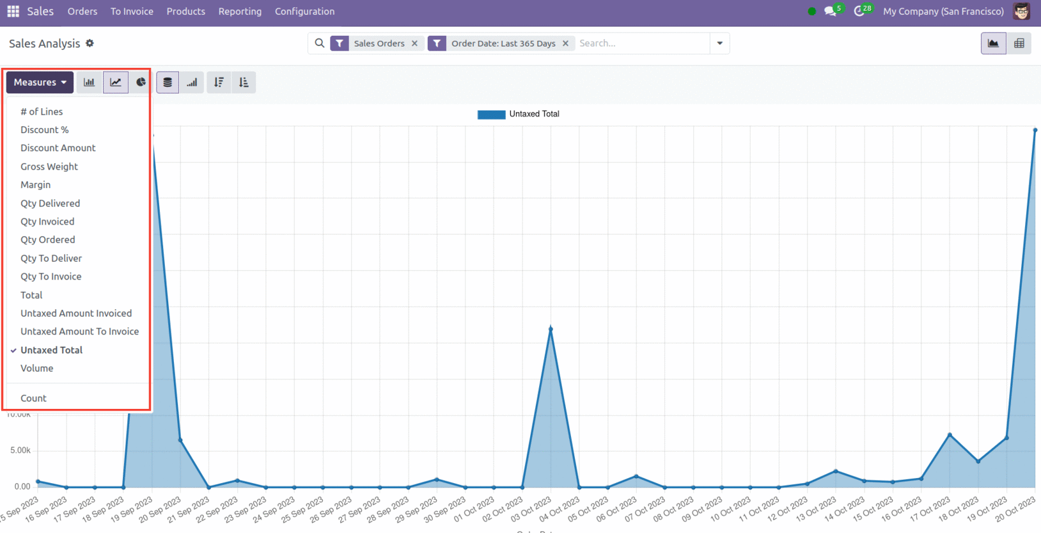The image size is (1041, 533).
Task: Toggle Untaxed Total legend swatch
Action: tap(491, 115)
